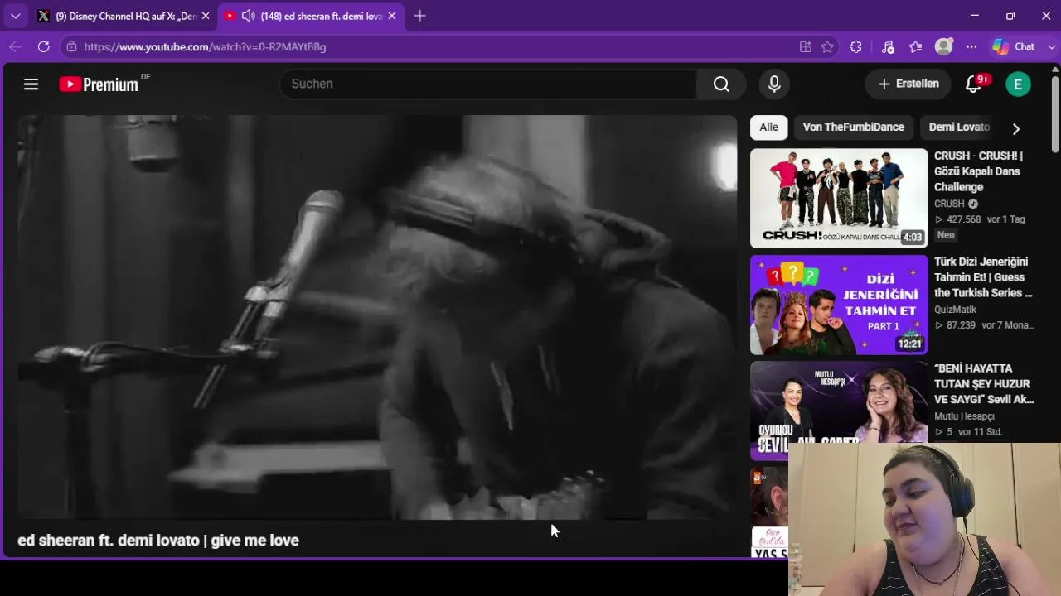1061x596 pixels.
Task: Open the favorites list icon
Action: tap(915, 47)
